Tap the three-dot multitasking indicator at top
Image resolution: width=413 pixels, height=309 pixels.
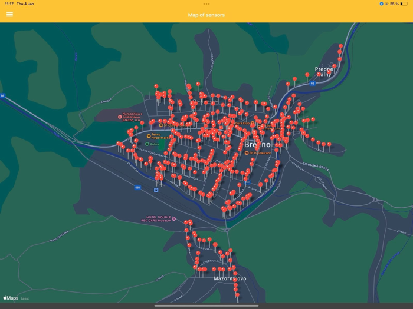pyautogui.click(x=206, y=4)
